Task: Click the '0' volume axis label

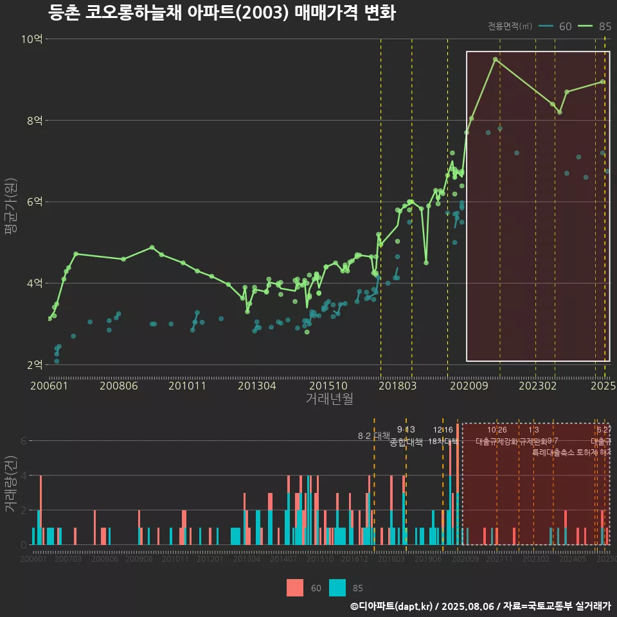Action: point(24,545)
